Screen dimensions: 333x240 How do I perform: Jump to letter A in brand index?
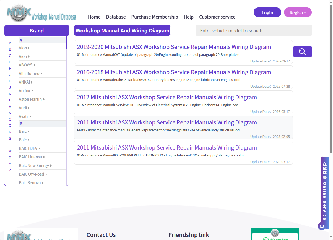coord(10,43)
